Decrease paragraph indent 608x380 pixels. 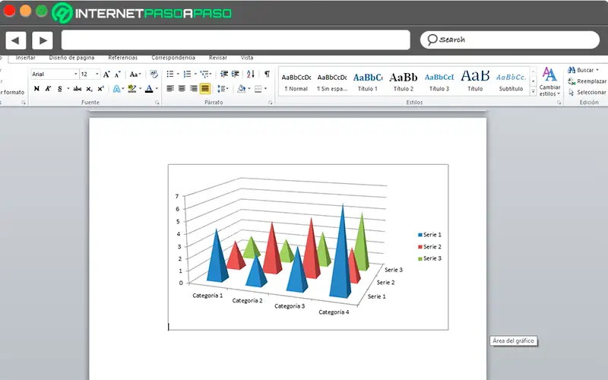click(223, 74)
